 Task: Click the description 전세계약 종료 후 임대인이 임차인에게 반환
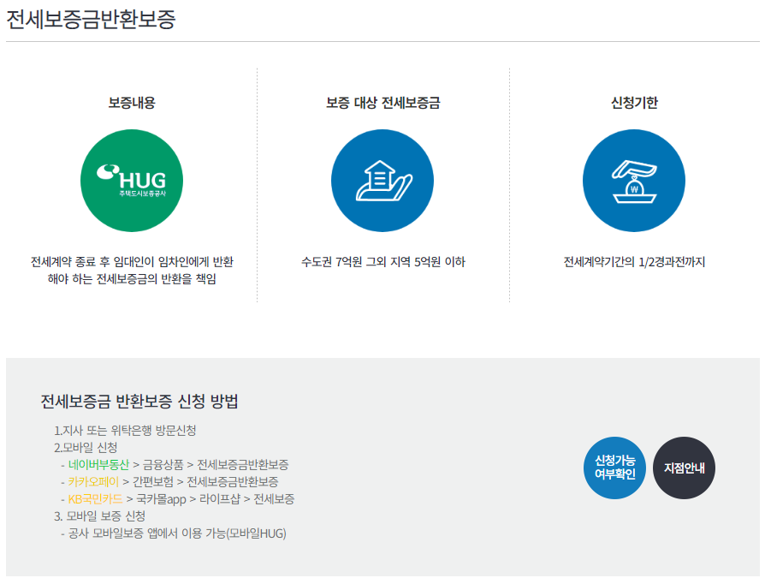coord(132,262)
